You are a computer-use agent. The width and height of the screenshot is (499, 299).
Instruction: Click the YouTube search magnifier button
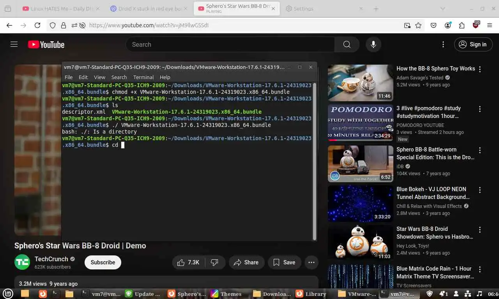click(347, 44)
